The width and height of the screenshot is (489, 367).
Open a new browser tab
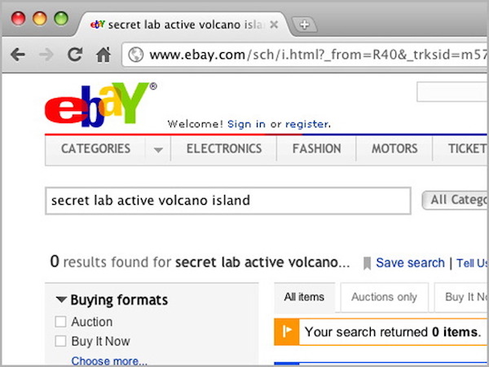coord(304,24)
